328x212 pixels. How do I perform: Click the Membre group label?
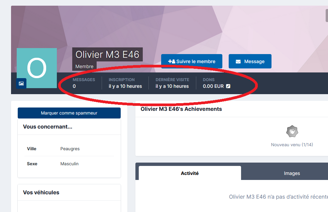tap(84, 66)
